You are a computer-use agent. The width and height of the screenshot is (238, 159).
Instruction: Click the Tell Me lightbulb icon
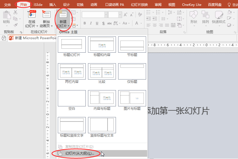click(229, 5)
